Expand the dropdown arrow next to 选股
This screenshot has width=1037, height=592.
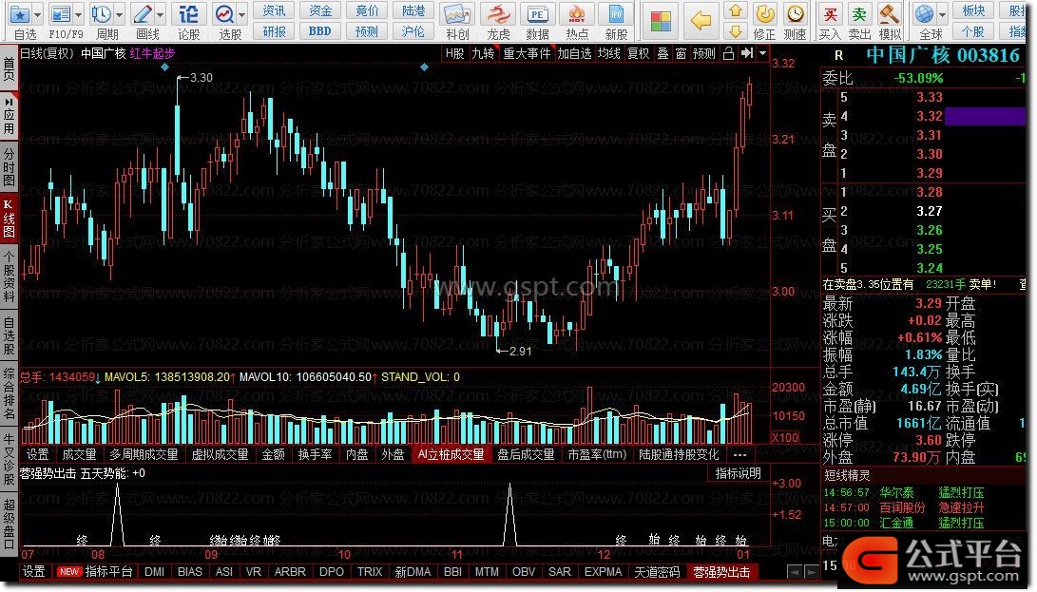point(242,14)
